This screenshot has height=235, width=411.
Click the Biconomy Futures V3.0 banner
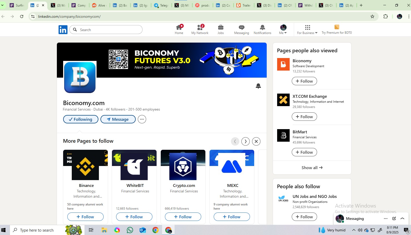pyautogui.click(x=162, y=60)
